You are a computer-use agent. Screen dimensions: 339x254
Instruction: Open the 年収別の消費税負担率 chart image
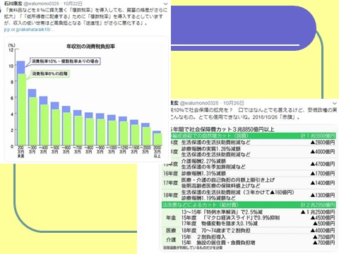point(86,99)
